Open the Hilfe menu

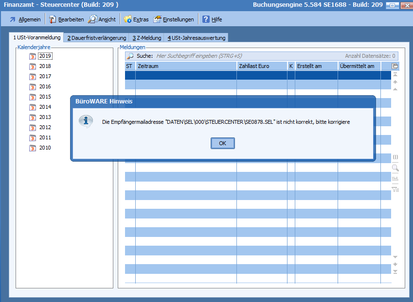[212, 19]
